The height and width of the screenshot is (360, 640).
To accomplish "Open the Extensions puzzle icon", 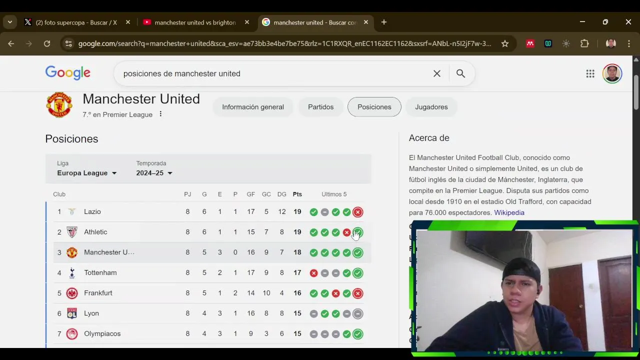I will (x=584, y=43).
